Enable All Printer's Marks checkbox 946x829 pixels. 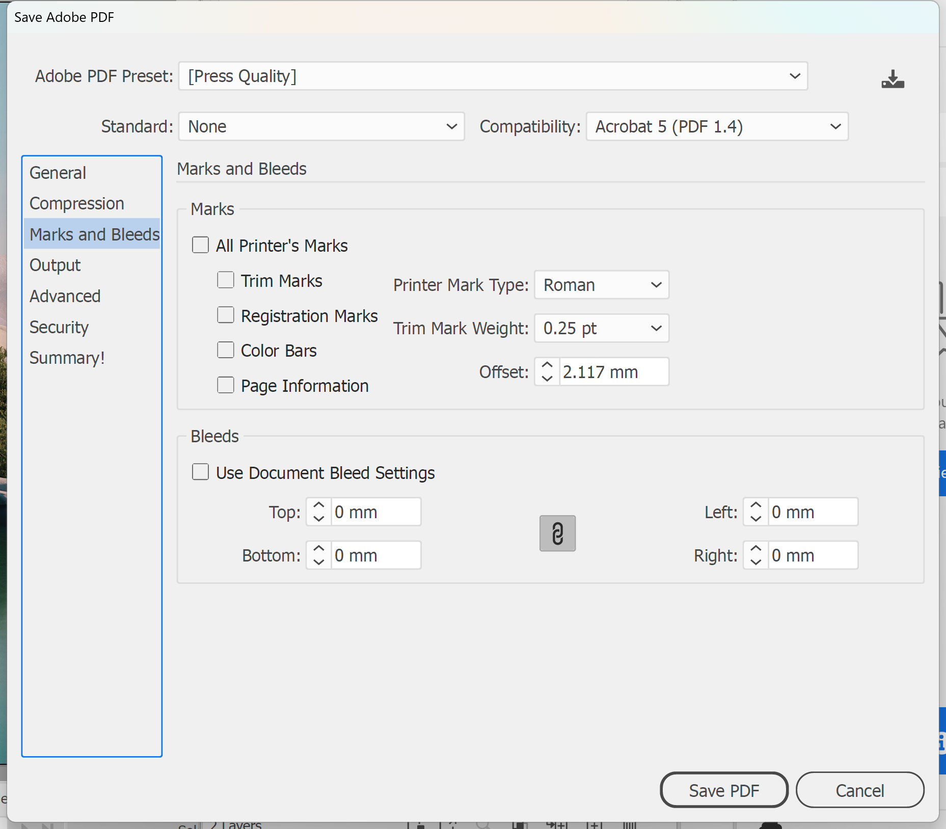[x=200, y=245]
